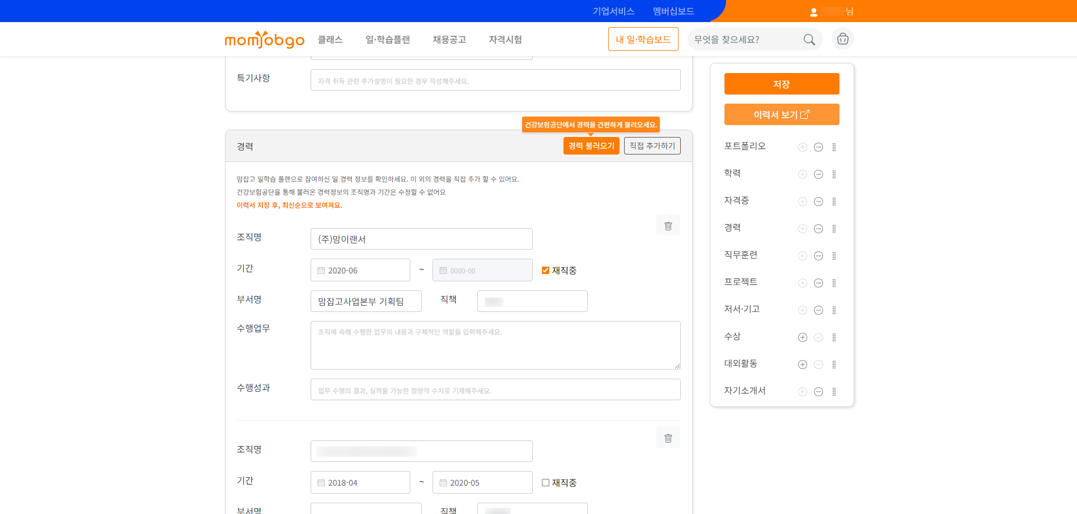This screenshot has height=514, width=1077.
Task: Click the 수행업무 text area
Action: 495,345
